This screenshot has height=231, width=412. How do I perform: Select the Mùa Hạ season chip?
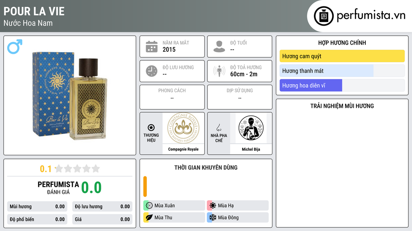(x=238, y=206)
